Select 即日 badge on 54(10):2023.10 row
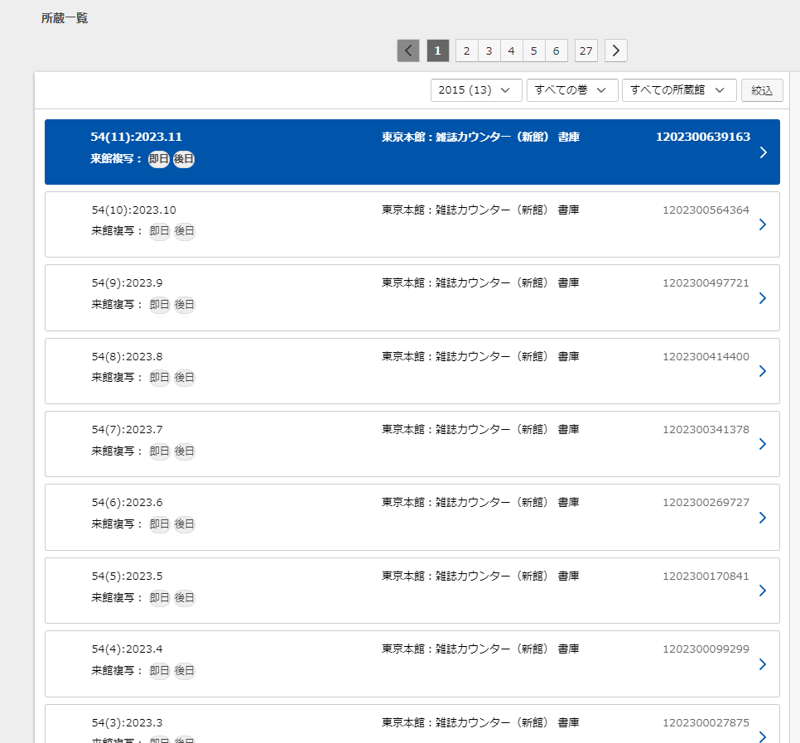800x743 pixels. pos(159,232)
